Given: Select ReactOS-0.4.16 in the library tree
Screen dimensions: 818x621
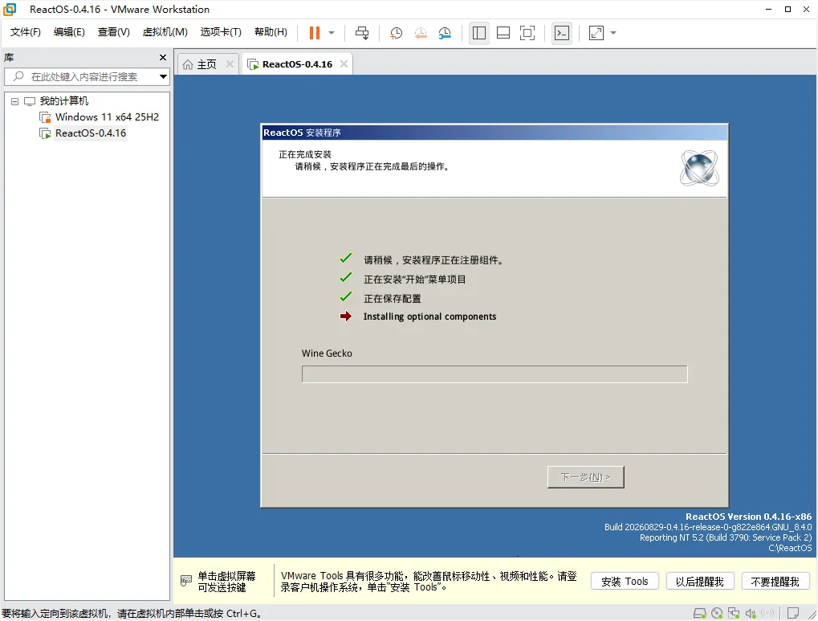Looking at the screenshot, I should pyautogui.click(x=91, y=133).
